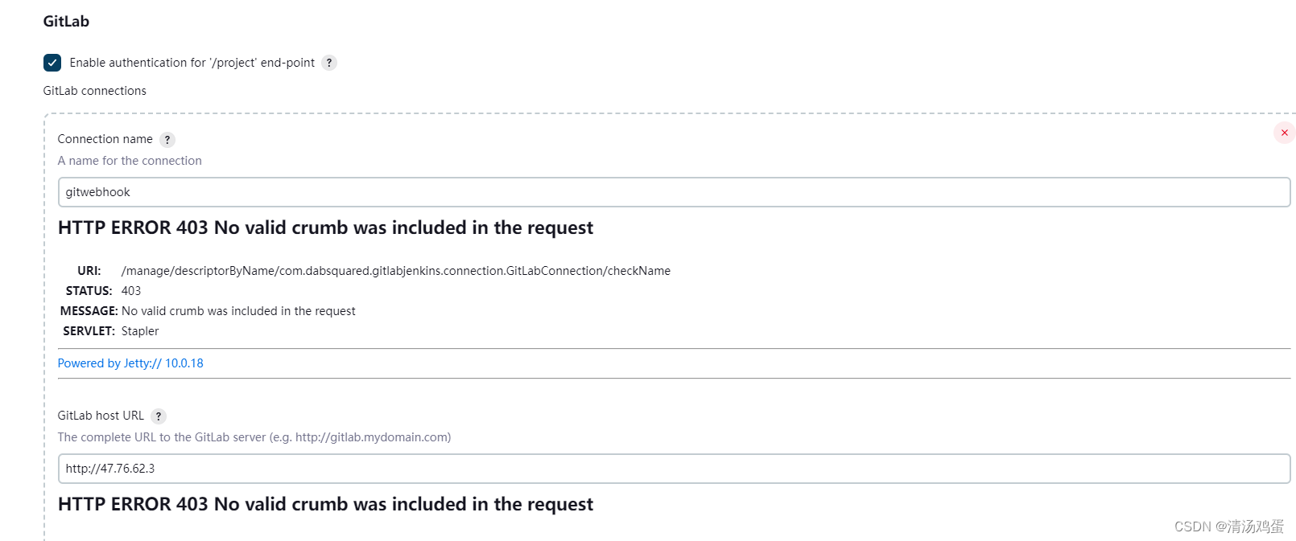Viewport: 1296px width, 541px height.
Task: Click the STATUS 403 value
Action: click(131, 291)
